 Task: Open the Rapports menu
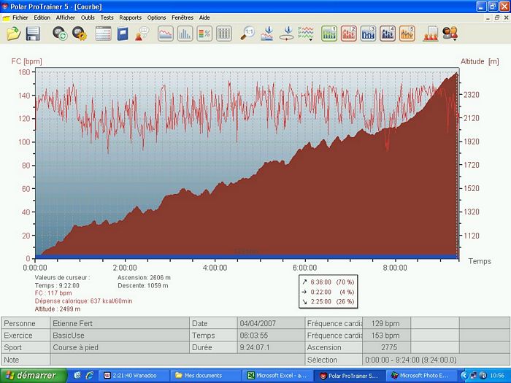[x=130, y=17]
